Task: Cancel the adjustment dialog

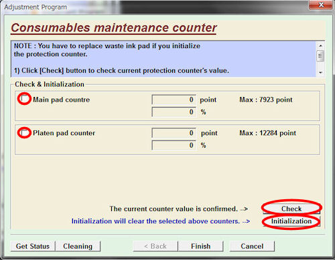Action: coord(252,246)
